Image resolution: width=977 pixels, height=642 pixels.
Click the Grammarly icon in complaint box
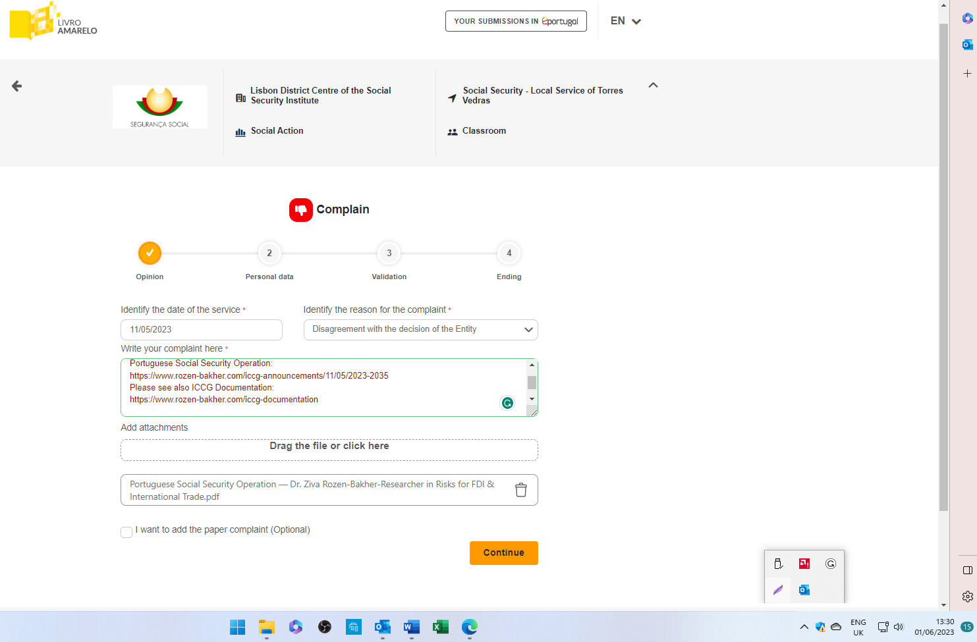tap(507, 403)
